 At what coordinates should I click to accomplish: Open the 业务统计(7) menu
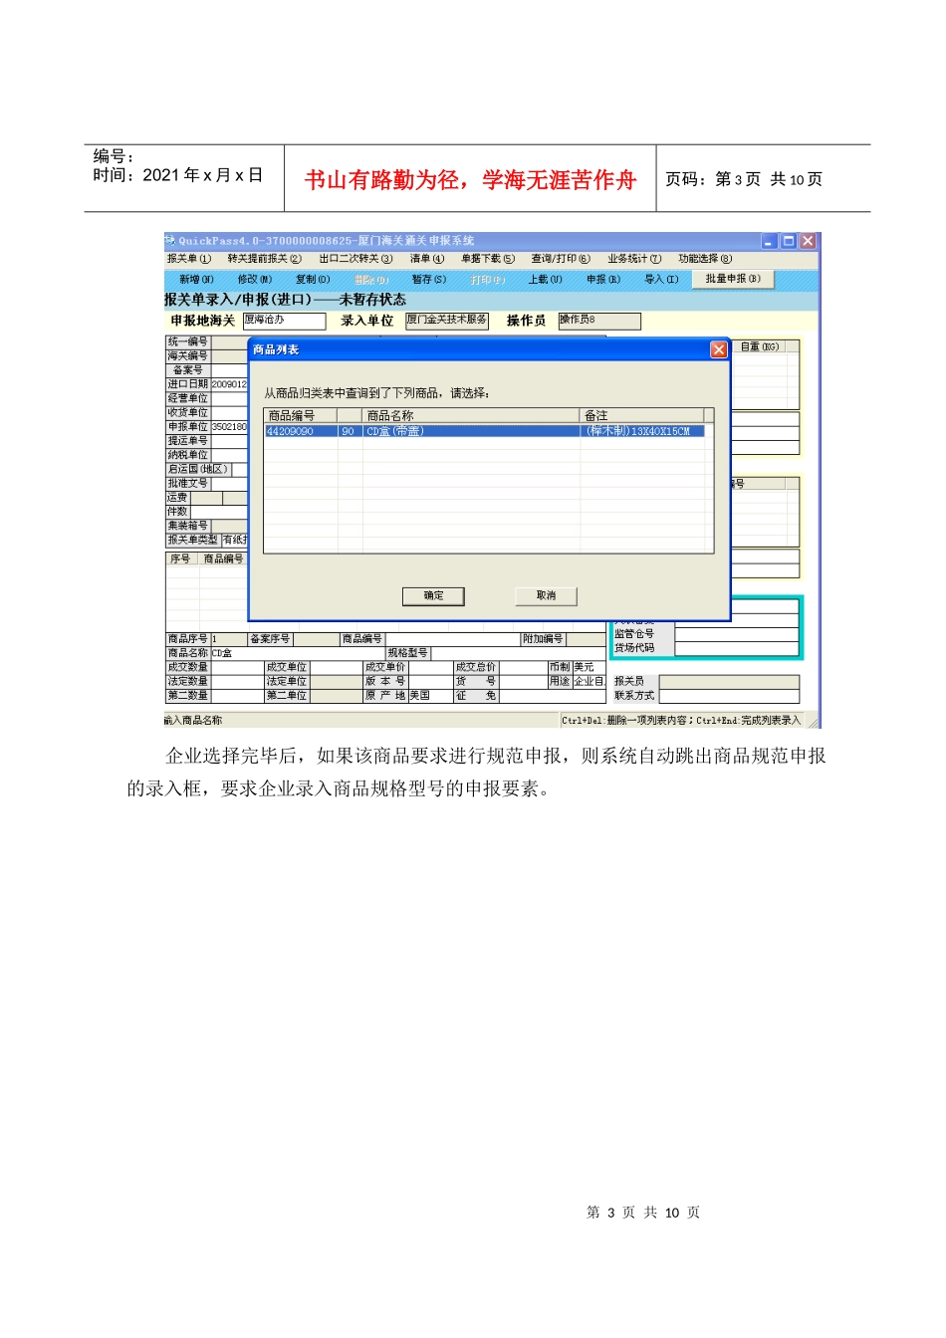click(x=634, y=259)
